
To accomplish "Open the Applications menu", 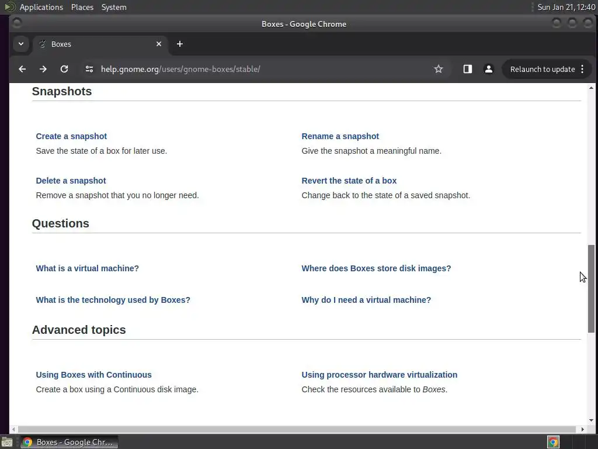I will [41, 7].
